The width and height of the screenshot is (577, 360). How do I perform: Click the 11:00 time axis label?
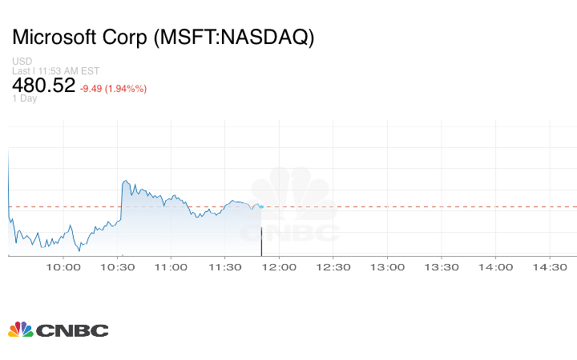pyautogui.click(x=172, y=267)
